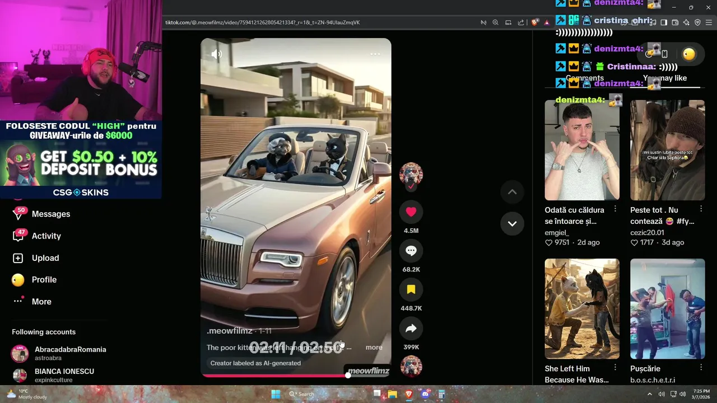Open the Pușcărie video thumbnail

tap(667, 308)
